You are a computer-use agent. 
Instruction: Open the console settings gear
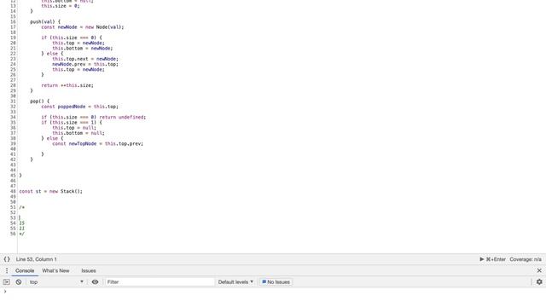coord(539,282)
